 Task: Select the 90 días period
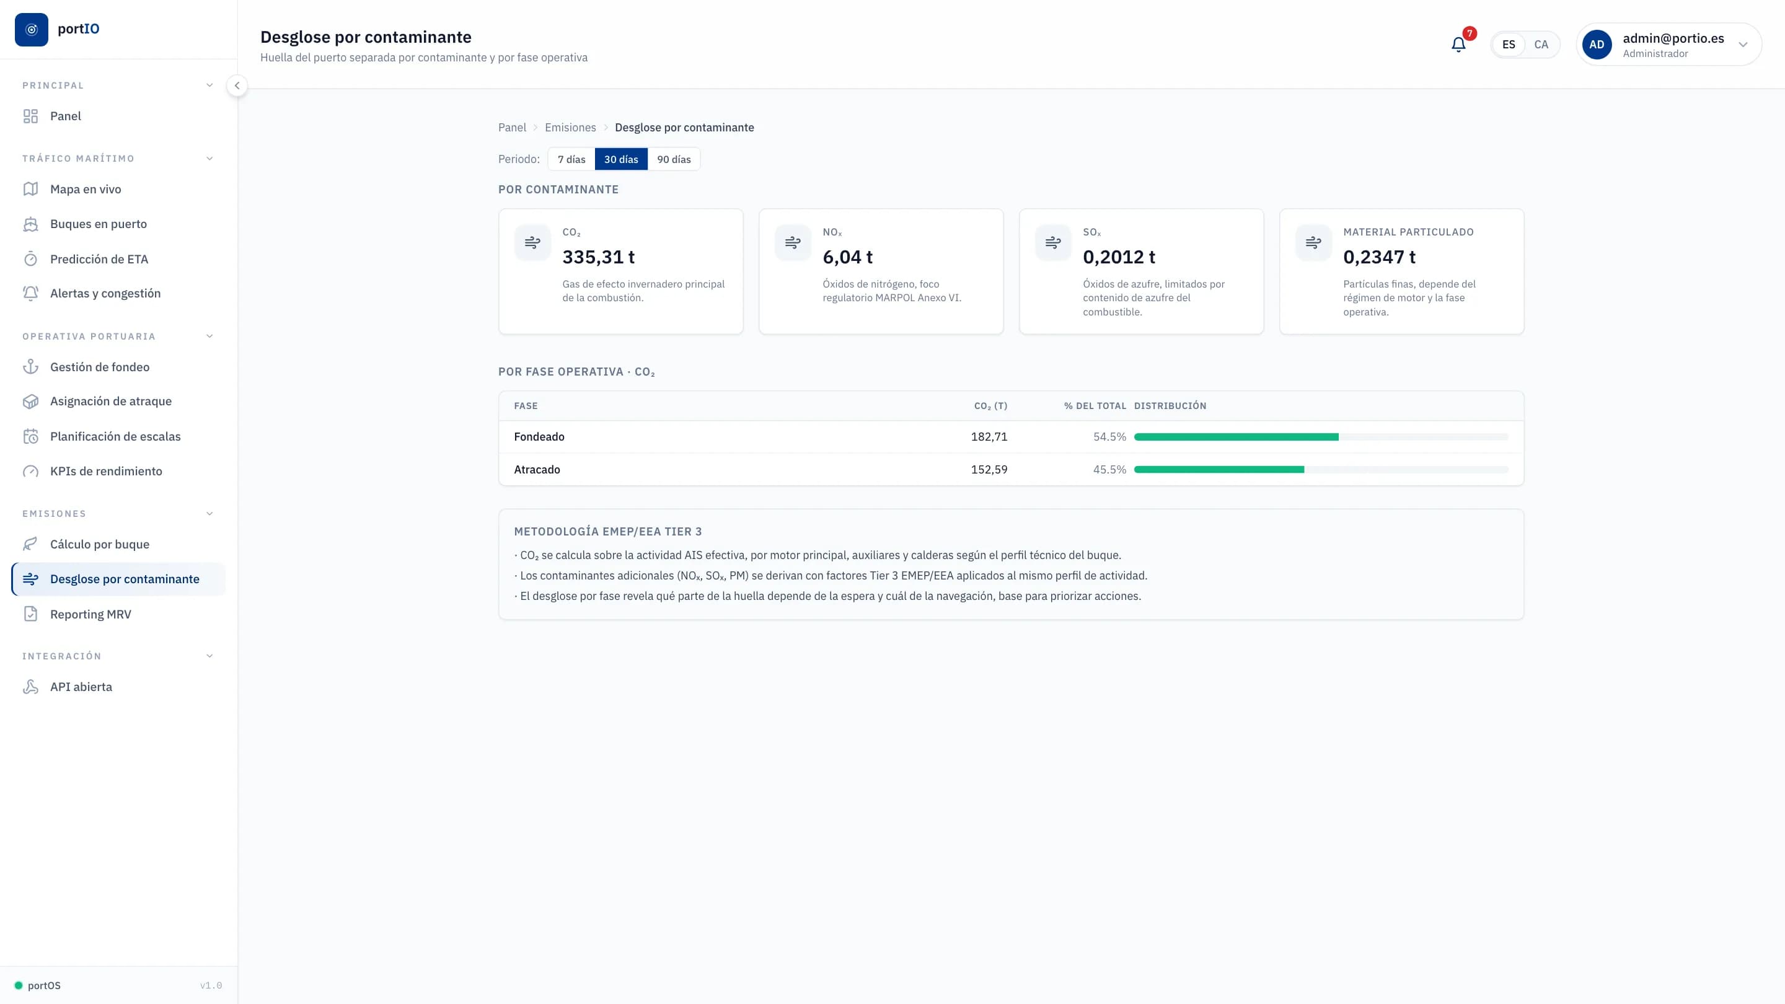point(674,159)
